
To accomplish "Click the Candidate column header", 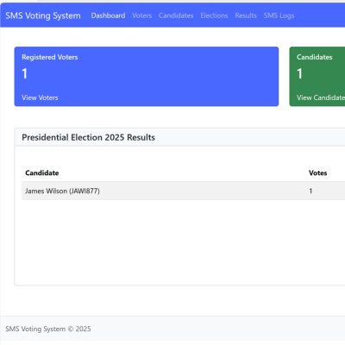I will tap(42, 172).
